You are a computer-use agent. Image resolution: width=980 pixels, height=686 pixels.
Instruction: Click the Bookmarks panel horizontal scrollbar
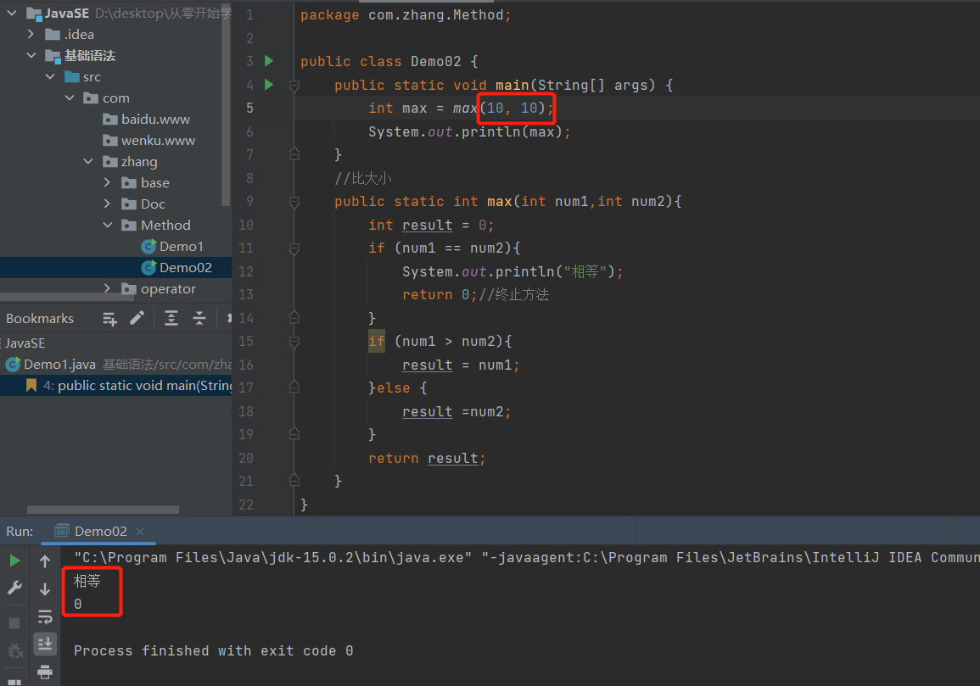coord(104,510)
